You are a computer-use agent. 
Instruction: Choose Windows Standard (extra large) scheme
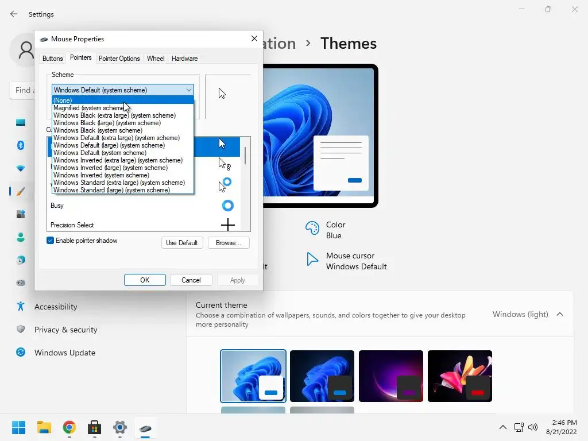(x=123, y=183)
